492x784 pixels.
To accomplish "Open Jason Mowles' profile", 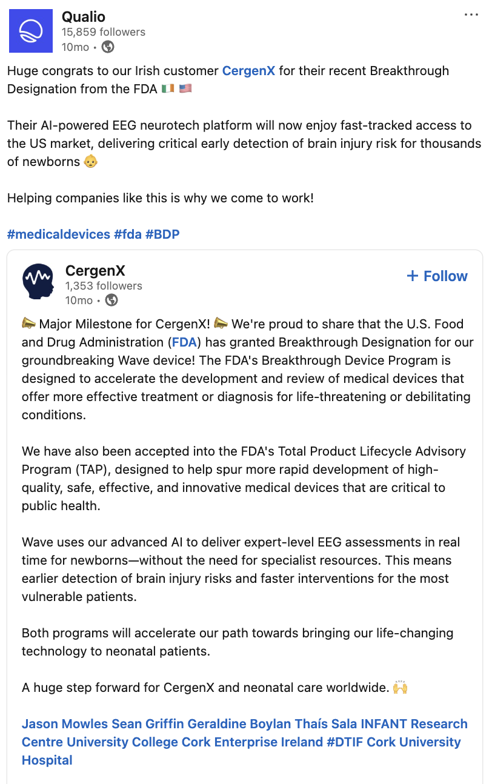I will click(65, 724).
